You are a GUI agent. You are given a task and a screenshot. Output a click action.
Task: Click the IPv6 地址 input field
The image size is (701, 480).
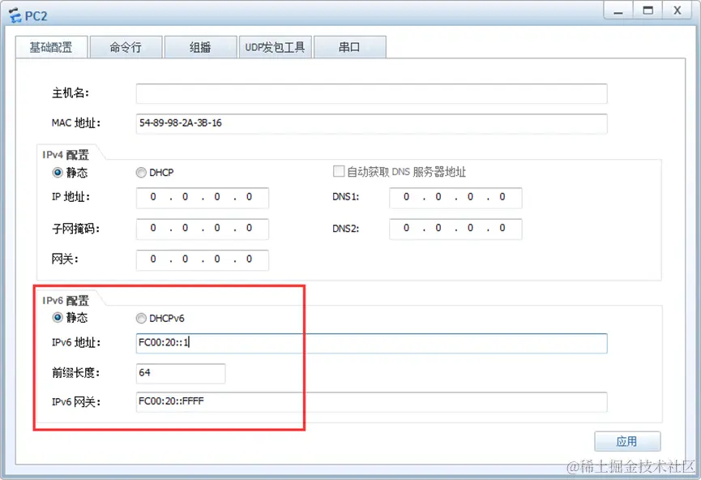(371, 343)
